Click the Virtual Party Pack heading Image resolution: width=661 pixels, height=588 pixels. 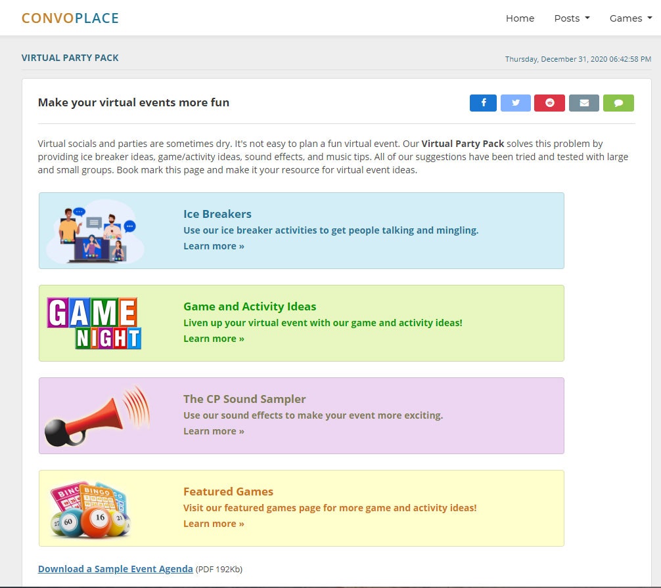[70, 58]
